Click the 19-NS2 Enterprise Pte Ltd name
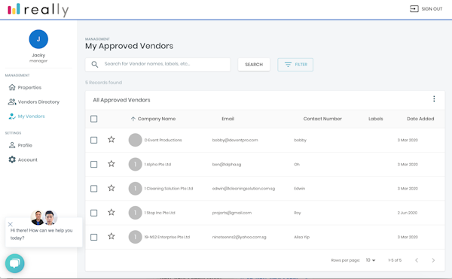The image size is (452, 279). pyautogui.click(x=167, y=237)
